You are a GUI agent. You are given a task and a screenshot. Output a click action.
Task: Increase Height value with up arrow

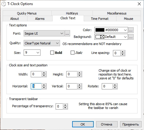click(x=79, y=73)
